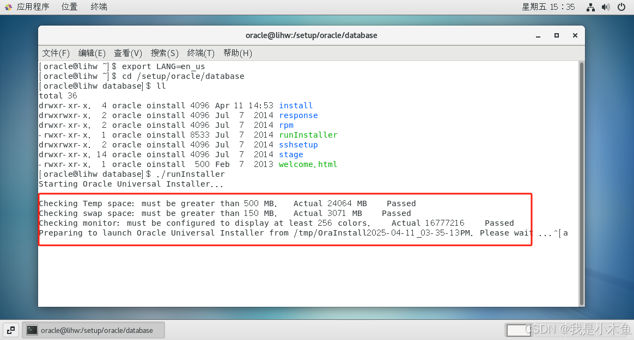634x340 pixels.
Task: Open the 编辑(E) menu
Action: pyautogui.click(x=92, y=53)
